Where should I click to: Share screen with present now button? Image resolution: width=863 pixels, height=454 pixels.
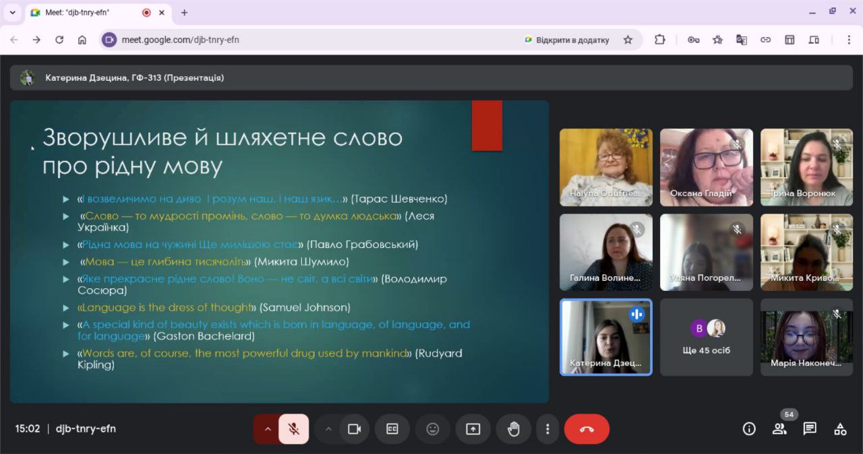473,429
